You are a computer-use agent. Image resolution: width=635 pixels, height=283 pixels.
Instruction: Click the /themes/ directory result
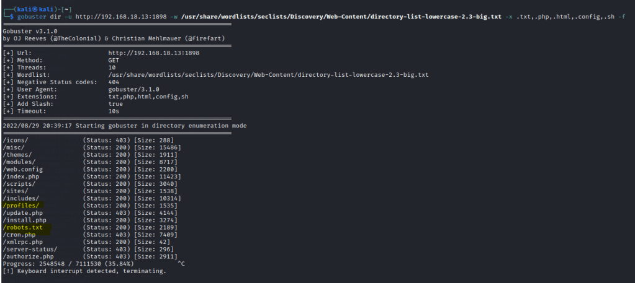19,154
